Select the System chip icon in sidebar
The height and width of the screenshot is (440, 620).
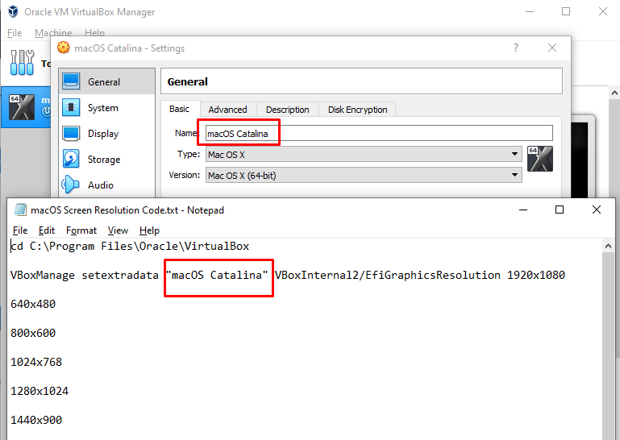(71, 107)
